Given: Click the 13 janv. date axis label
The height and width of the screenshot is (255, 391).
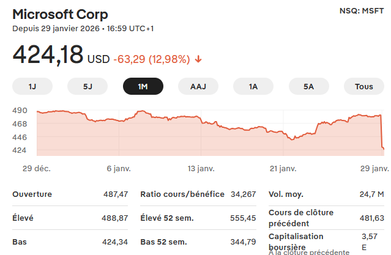Looking at the screenshot, I should (x=201, y=168).
